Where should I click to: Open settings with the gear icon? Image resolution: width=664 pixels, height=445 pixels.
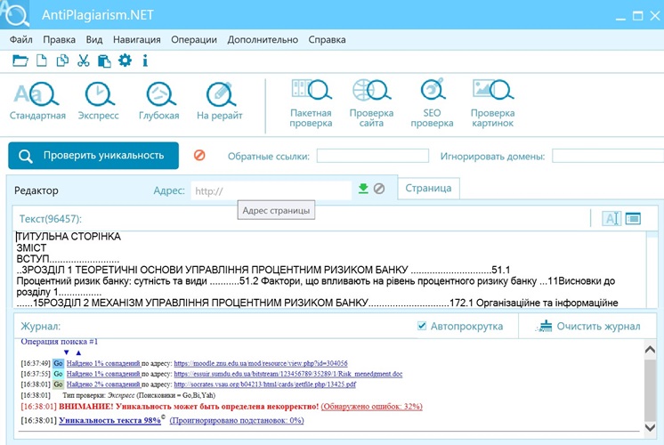(125, 61)
